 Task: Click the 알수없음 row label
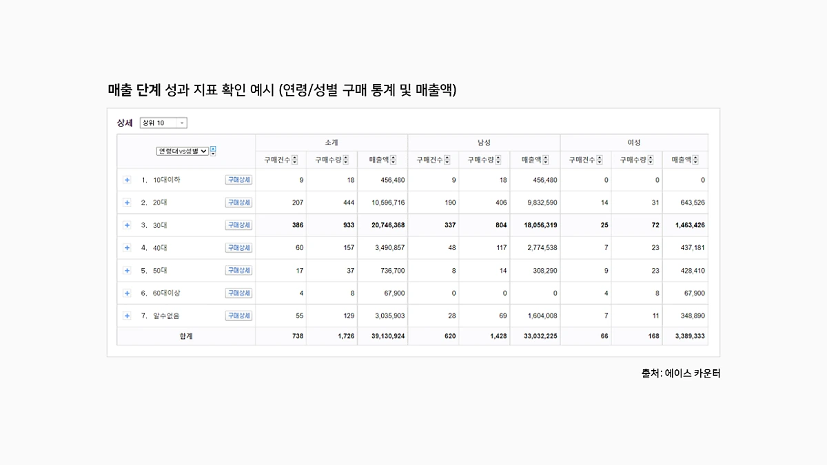tap(166, 316)
